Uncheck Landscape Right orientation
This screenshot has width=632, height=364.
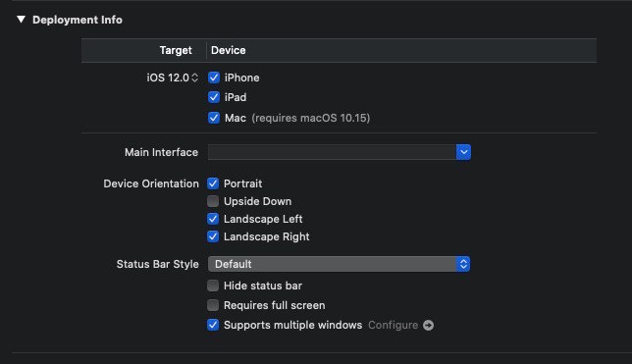tap(213, 236)
